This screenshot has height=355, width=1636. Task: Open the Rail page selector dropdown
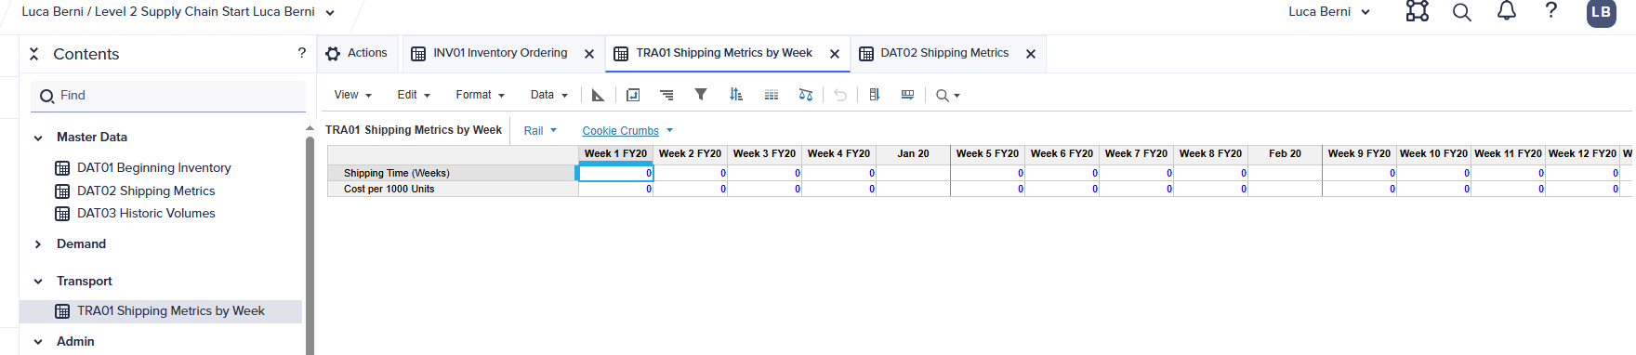tap(540, 131)
